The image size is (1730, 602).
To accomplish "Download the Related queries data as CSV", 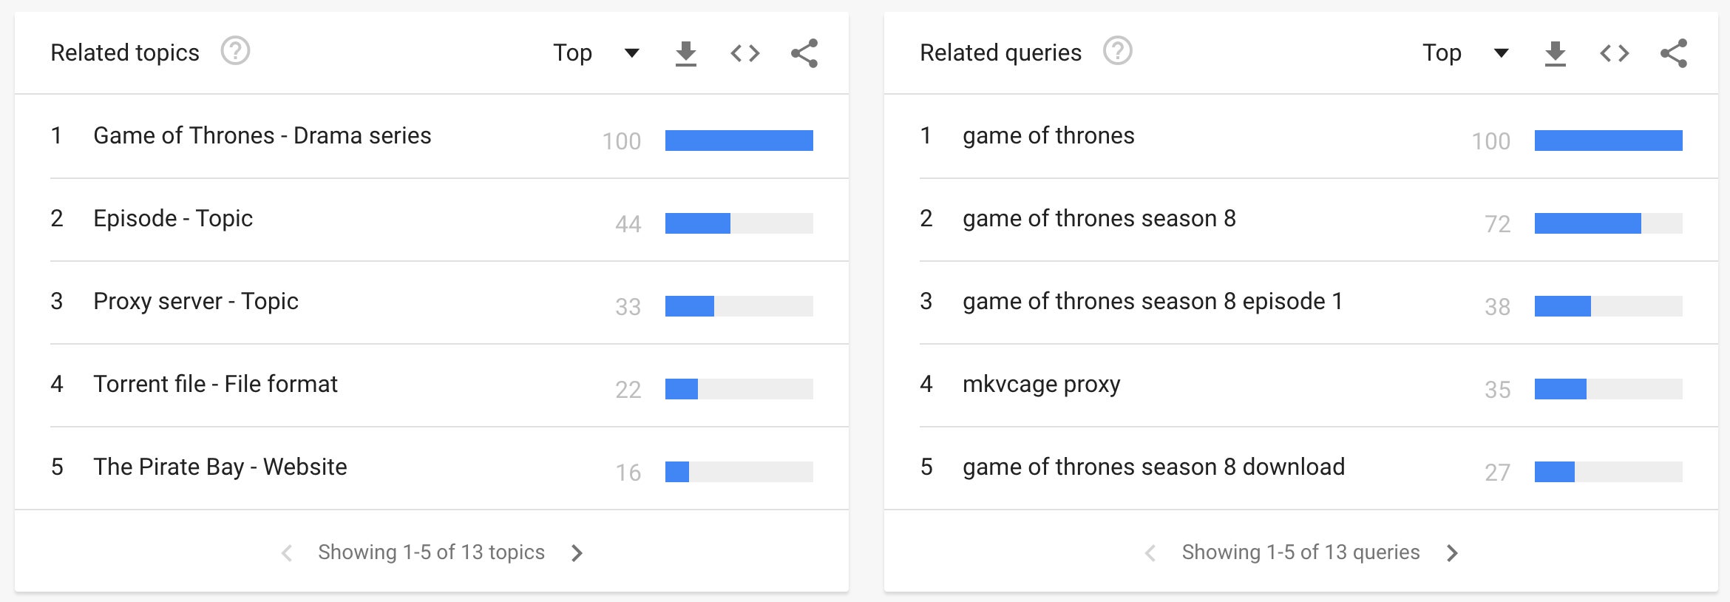I will [x=1556, y=53].
